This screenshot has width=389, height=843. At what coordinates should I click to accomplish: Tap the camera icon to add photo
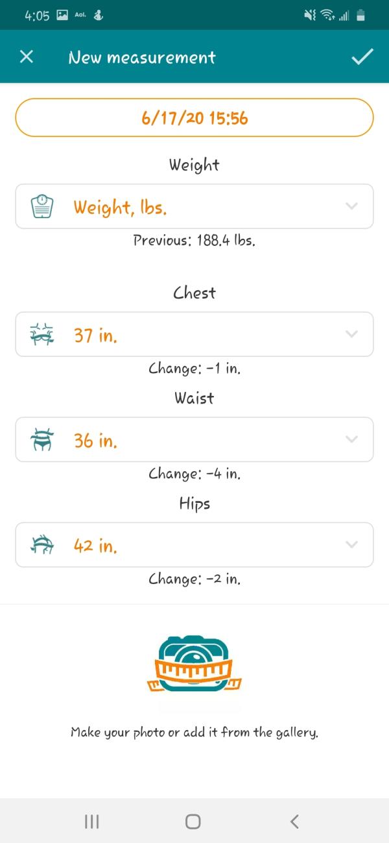[194, 665]
